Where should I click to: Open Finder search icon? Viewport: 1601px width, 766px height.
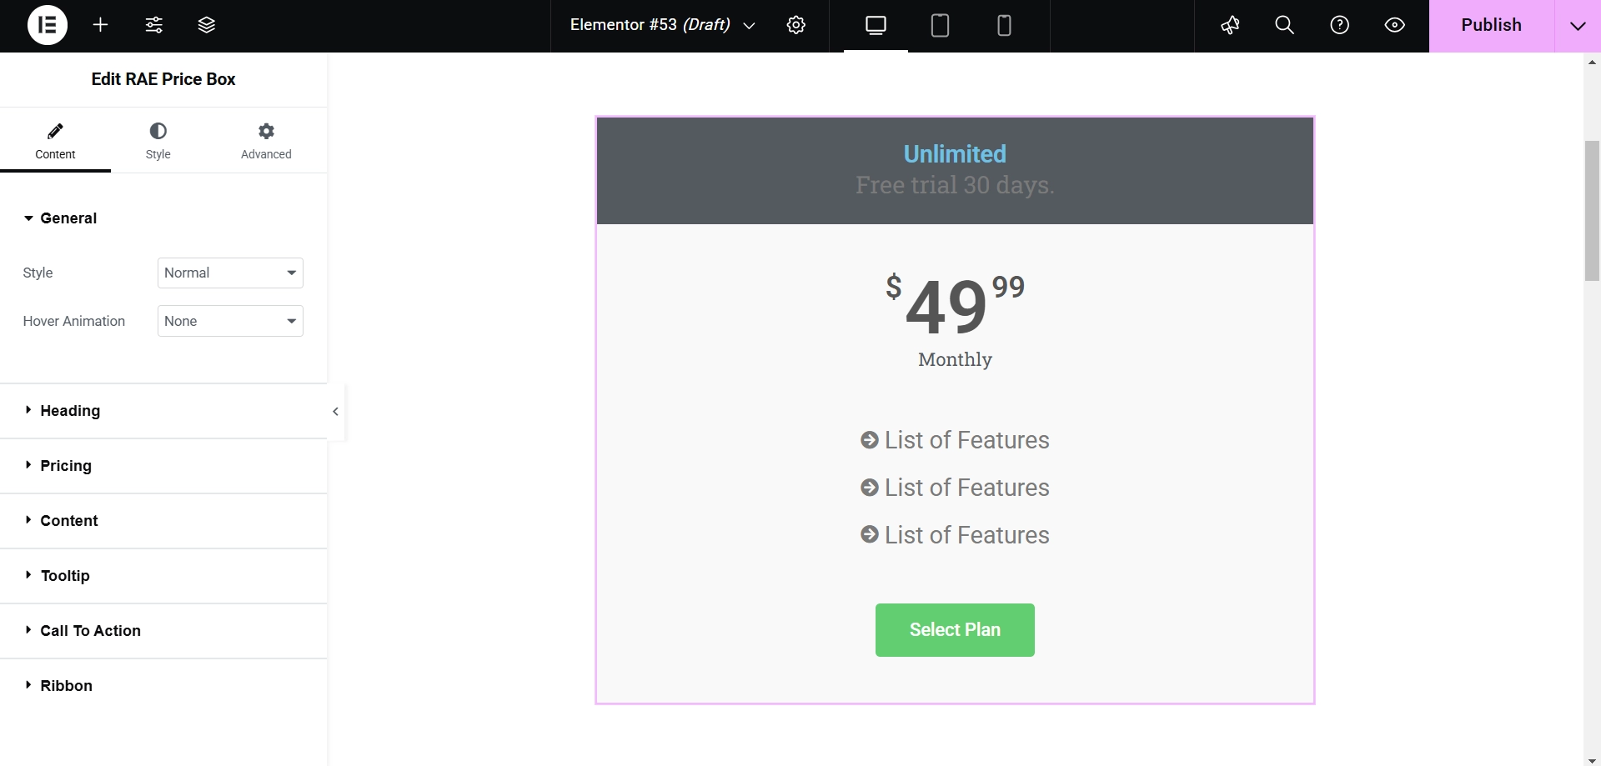[x=1285, y=25]
